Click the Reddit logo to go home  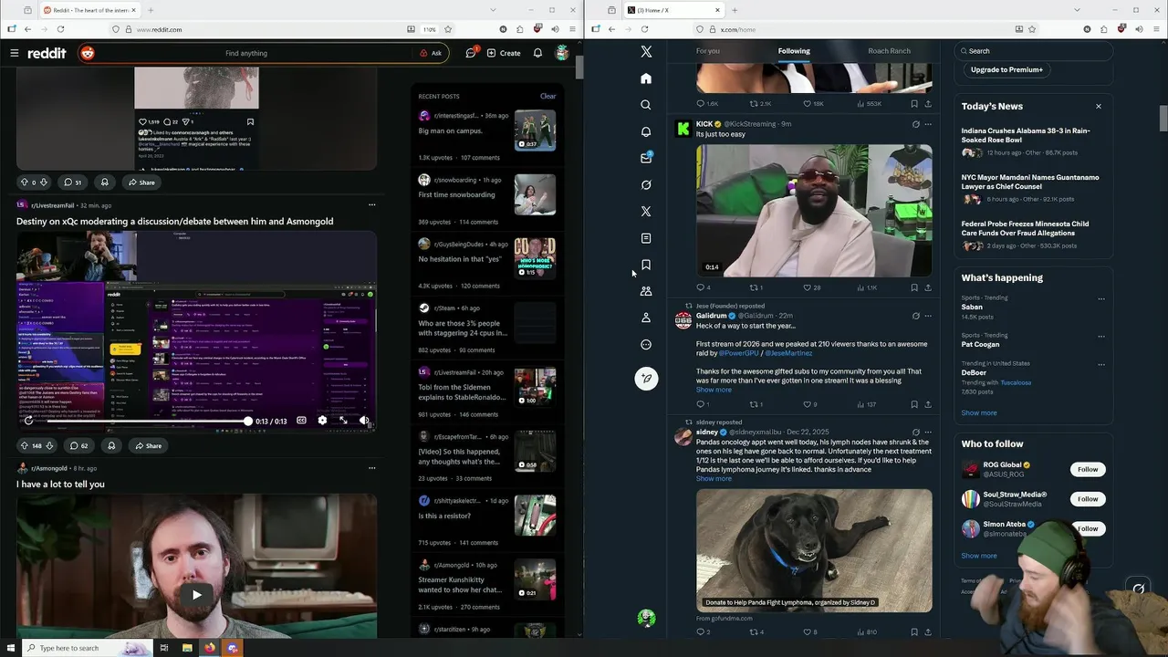point(47,53)
